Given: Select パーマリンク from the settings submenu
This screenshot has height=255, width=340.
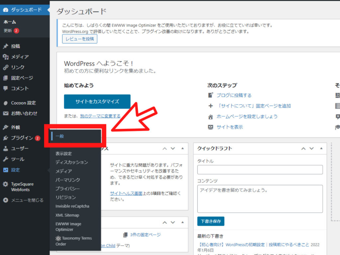Looking at the screenshot, I should [x=68, y=180].
